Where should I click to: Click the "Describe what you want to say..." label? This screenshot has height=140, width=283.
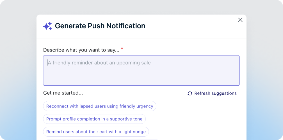pyautogui.click(x=81, y=50)
